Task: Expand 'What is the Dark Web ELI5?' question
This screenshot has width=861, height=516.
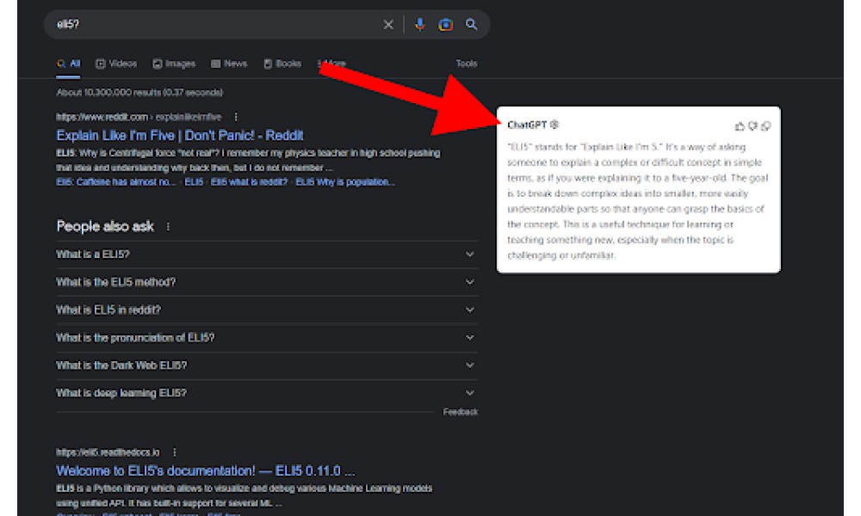Action: [x=267, y=365]
